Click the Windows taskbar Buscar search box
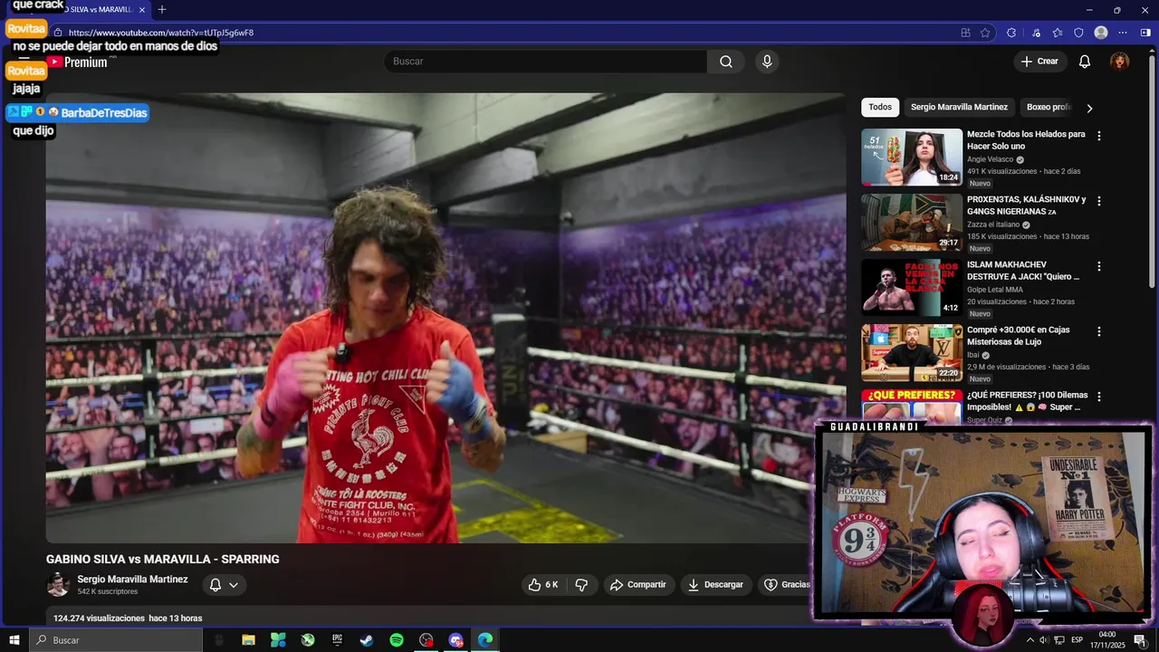Image resolution: width=1159 pixels, height=652 pixels. tap(116, 640)
